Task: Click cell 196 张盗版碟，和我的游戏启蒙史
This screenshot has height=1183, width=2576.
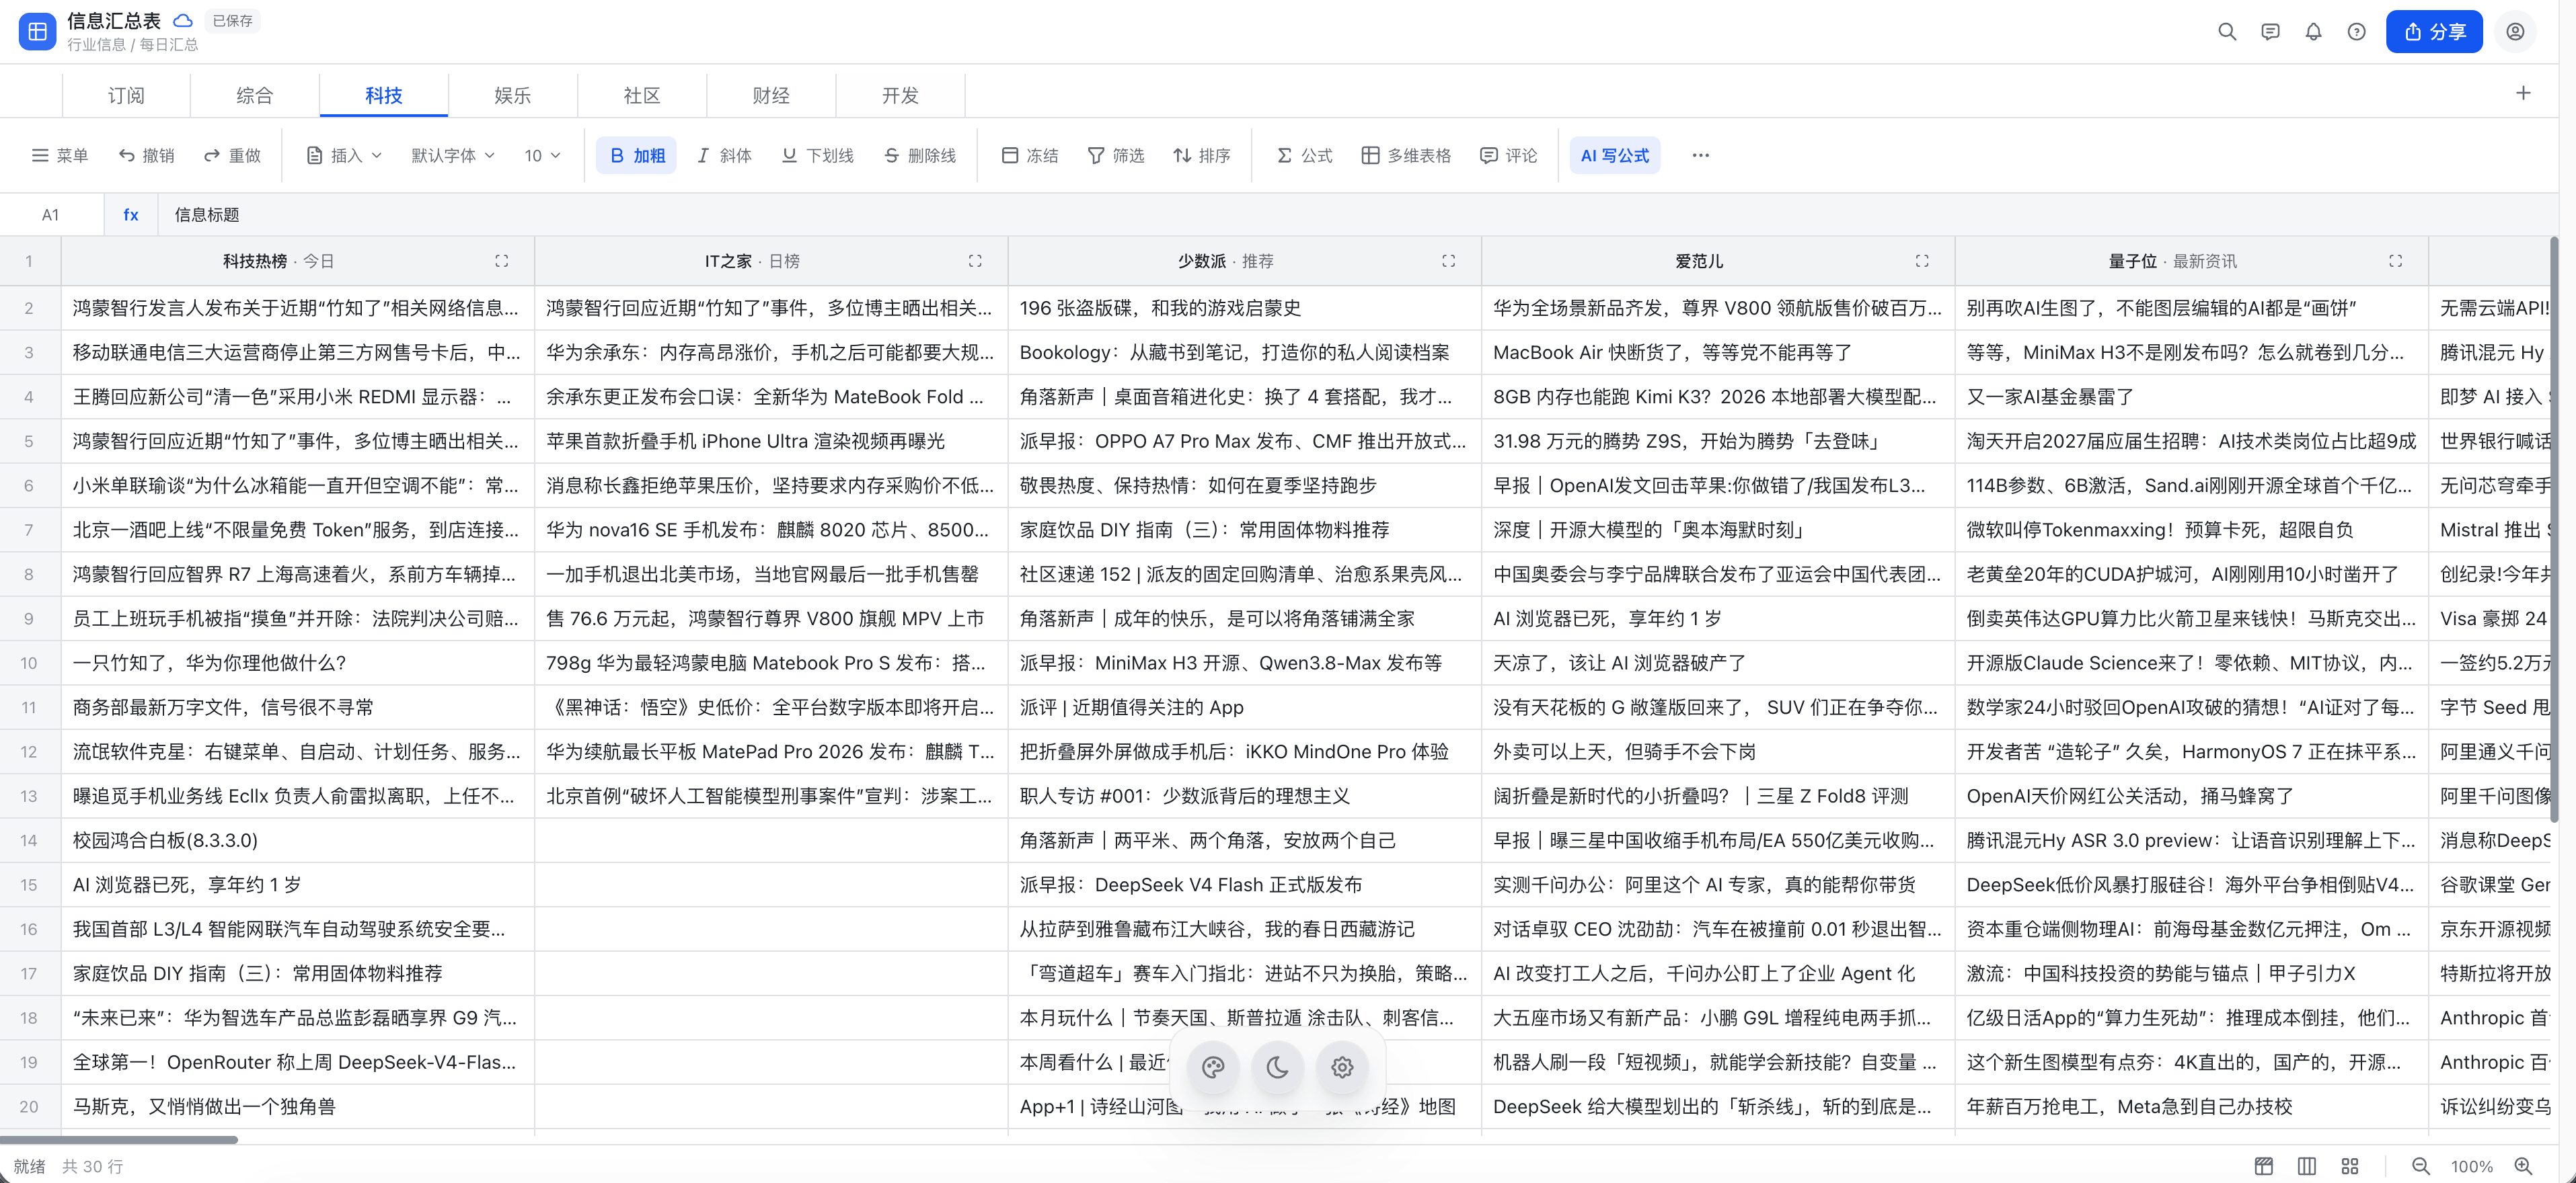Action: click(1244, 308)
